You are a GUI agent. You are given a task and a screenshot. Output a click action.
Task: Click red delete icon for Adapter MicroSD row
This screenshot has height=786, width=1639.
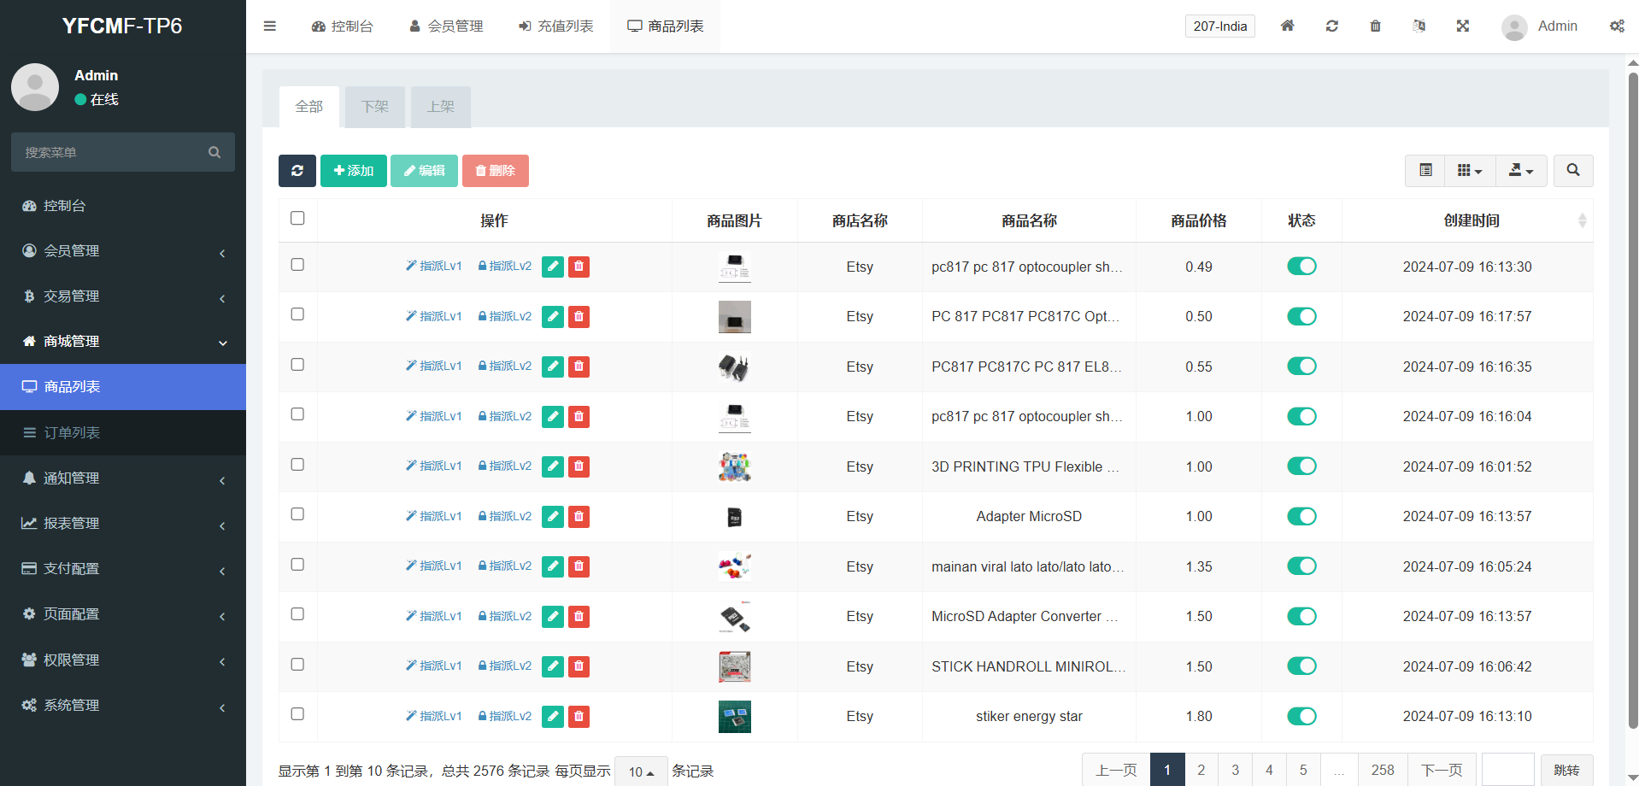click(x=579, y=517)
